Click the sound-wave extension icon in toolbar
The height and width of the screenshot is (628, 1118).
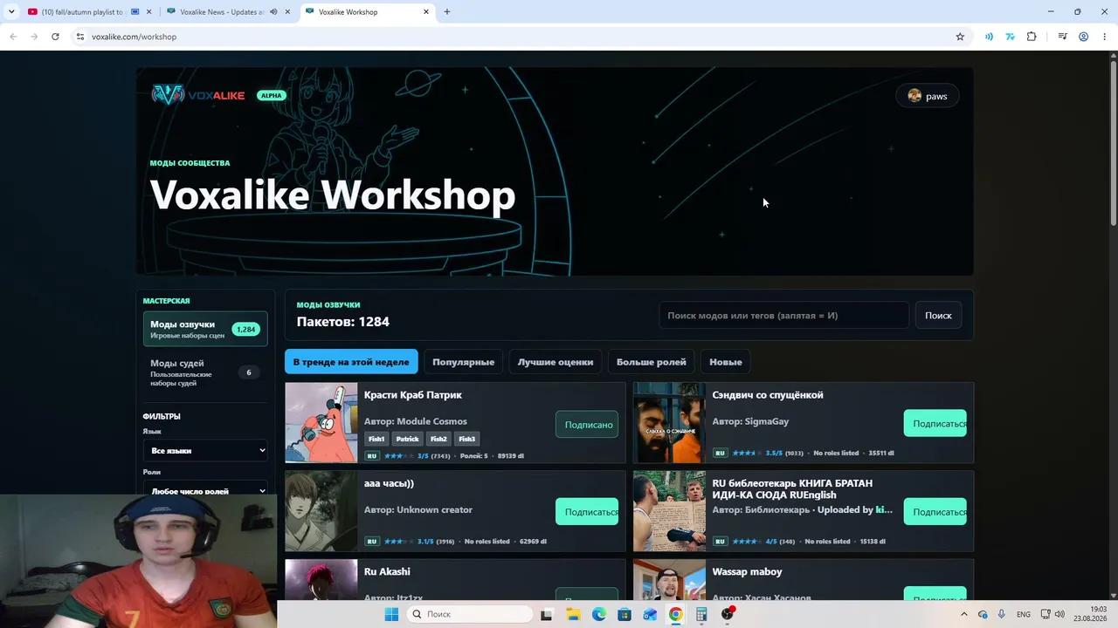pos(989,37)
